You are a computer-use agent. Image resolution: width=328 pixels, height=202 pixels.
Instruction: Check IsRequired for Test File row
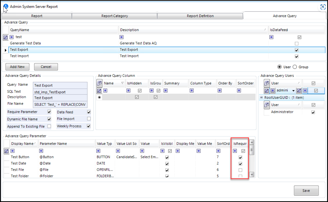pyautogui.click(x=240, y=170)
